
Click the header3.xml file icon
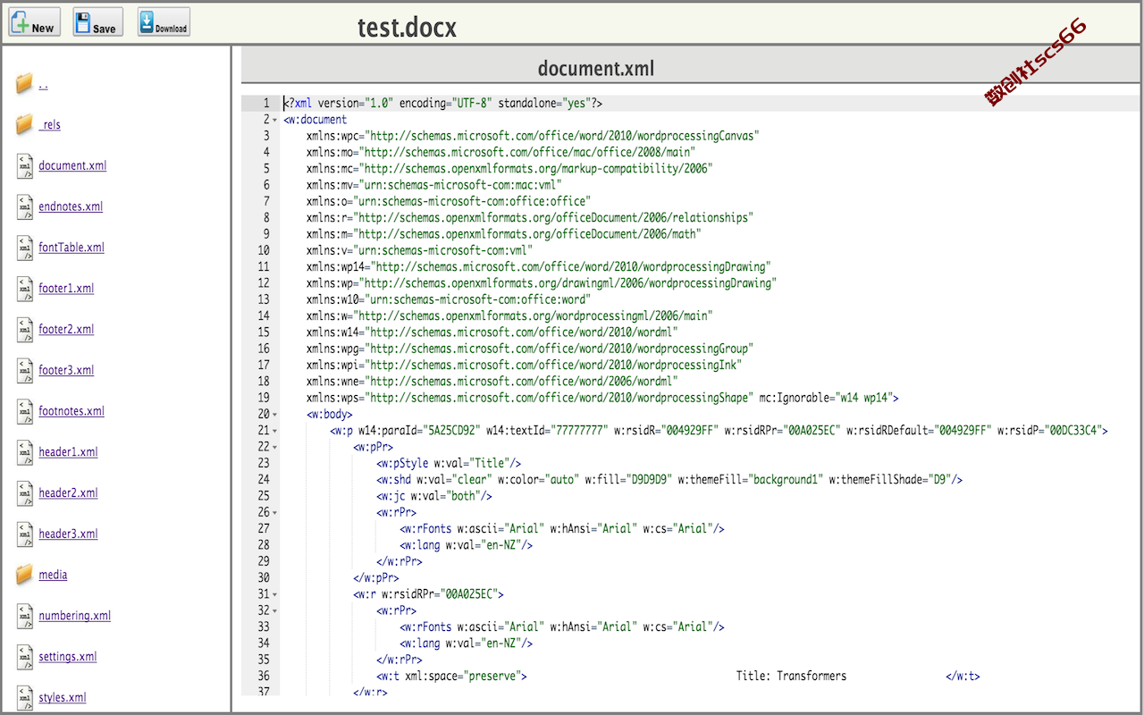point(25,534)
